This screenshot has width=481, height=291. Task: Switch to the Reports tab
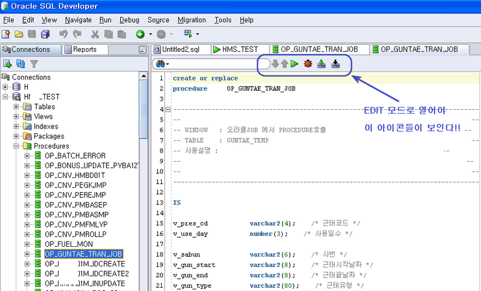(84, 49)
